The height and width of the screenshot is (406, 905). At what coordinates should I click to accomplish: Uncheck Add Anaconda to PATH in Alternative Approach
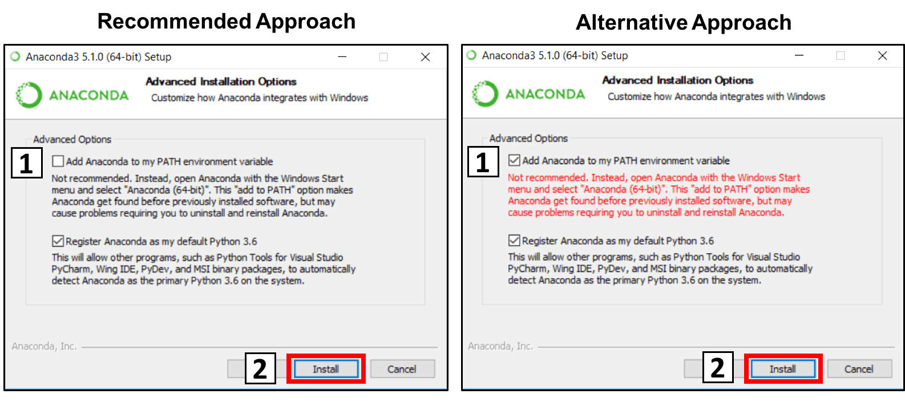(x=514, y=160)
